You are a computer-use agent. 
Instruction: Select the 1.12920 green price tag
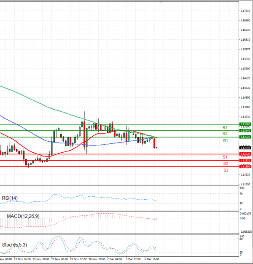click(245, 137)
